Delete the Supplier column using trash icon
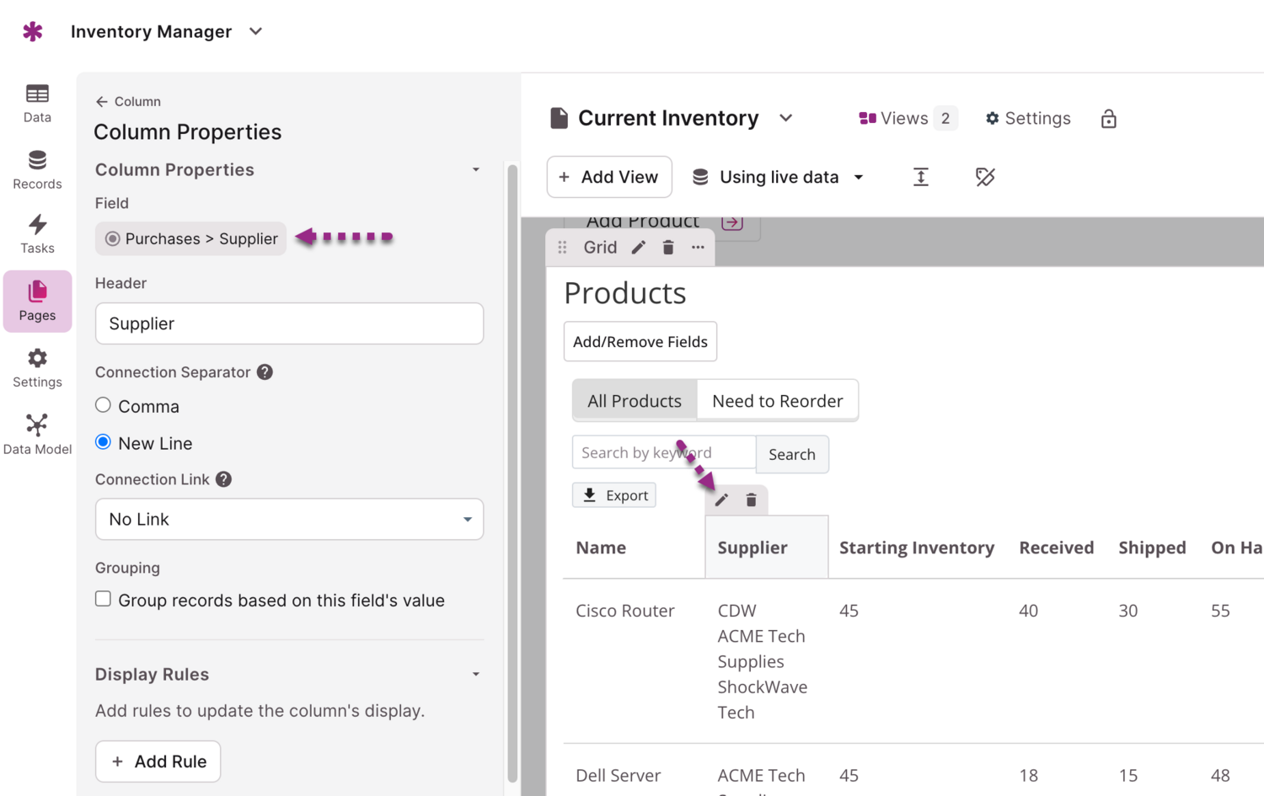The width and height of the screenshot is (1264, 796). (x=751, y=500)
